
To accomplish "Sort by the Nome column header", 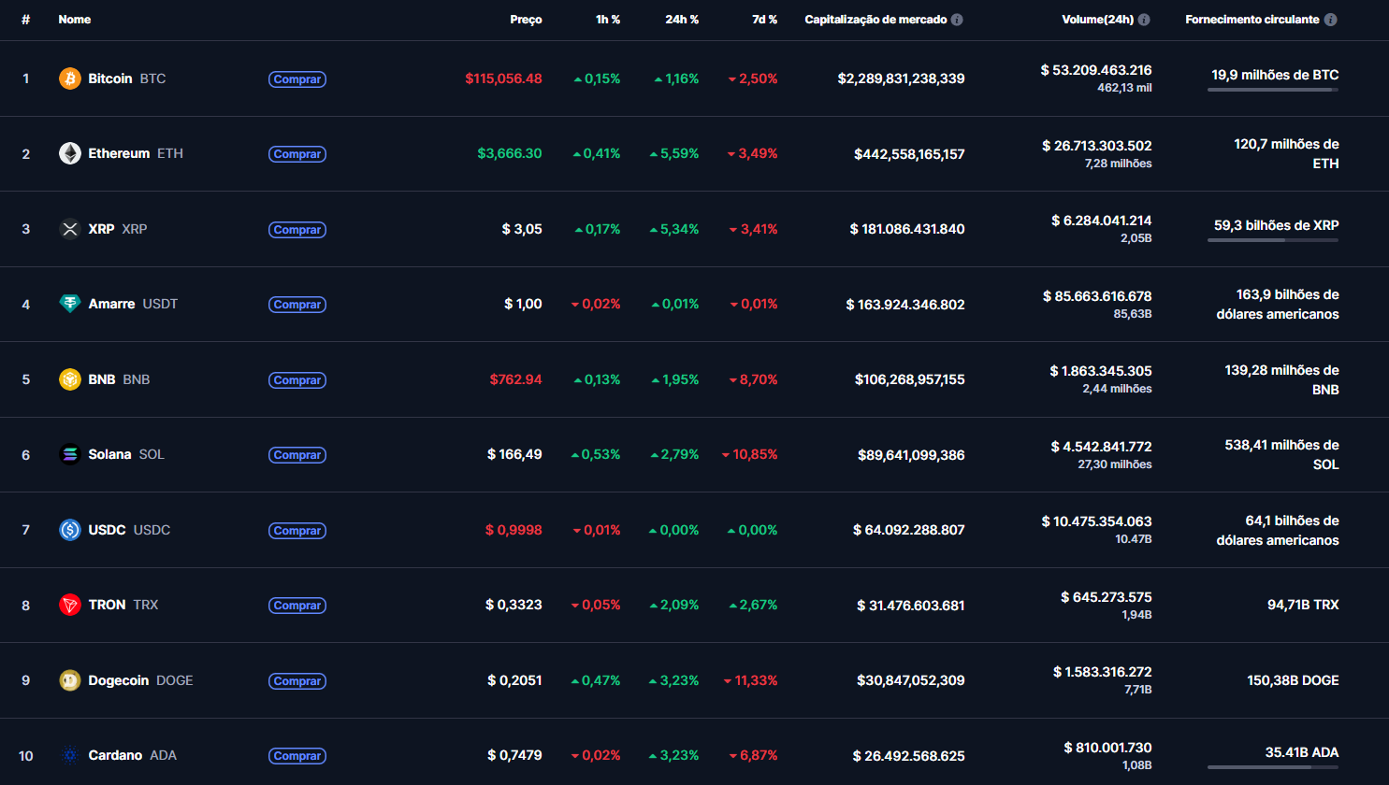I will 75,20.
